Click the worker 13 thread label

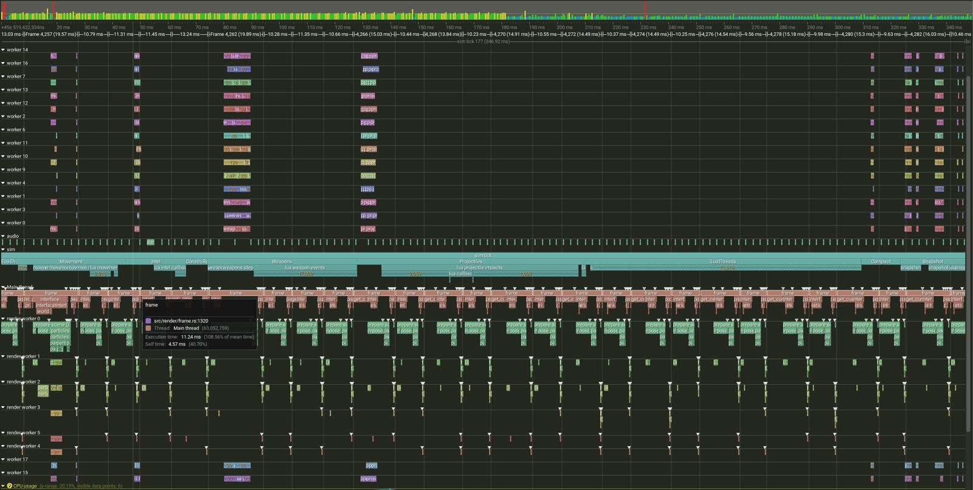(x=16, y=90)
